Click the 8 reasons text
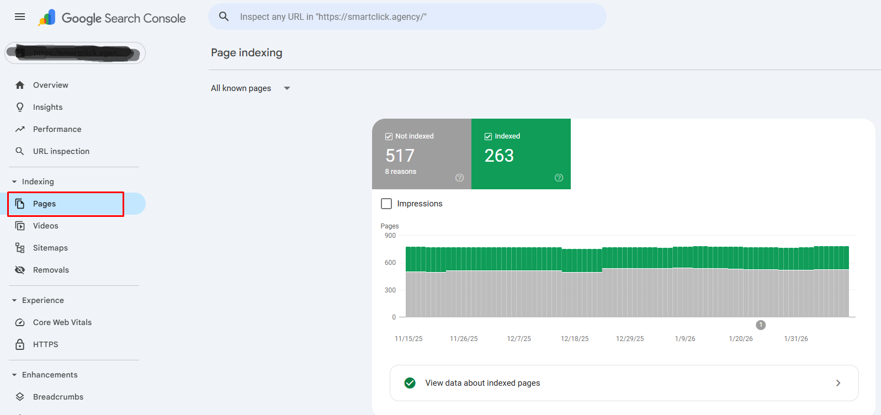 click(401, 172)
